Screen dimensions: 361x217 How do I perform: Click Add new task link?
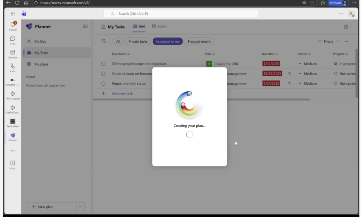(x=122, y=93)
